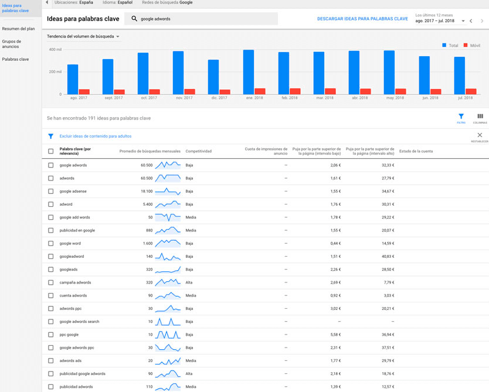489x392 pixels.
Task: Change the Ubicaciones: España setting
Action: click(74, 2)
